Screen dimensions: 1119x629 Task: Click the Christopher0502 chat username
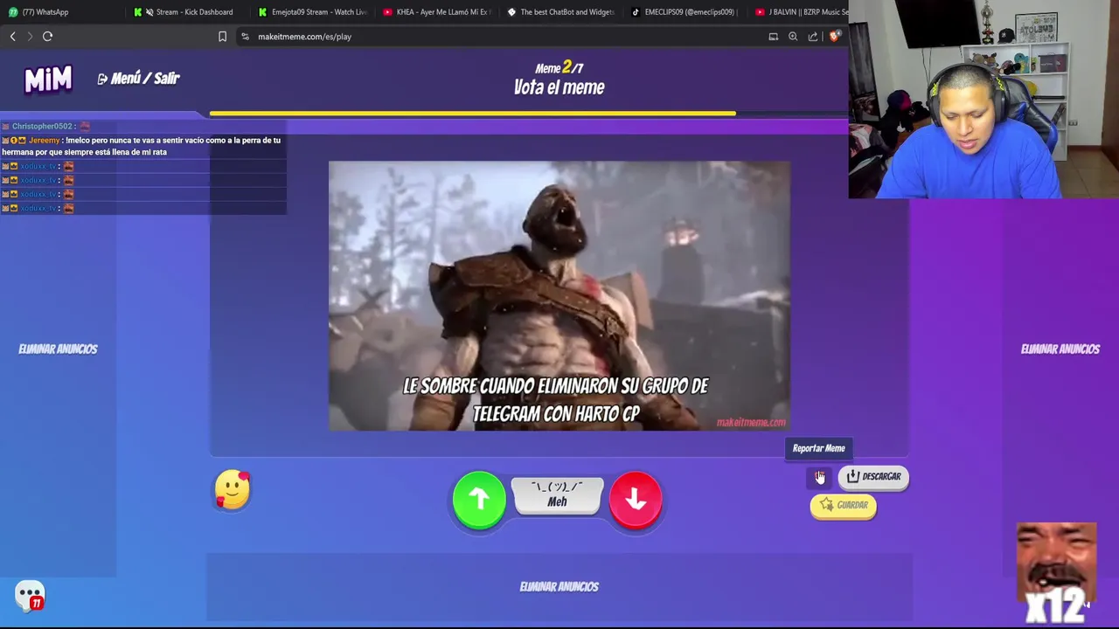click(43, 127)
